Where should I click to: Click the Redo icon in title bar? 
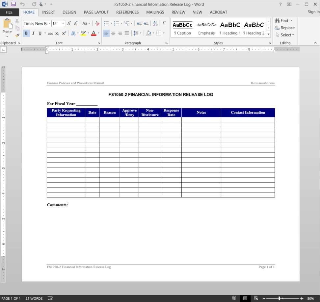(34, 4)
